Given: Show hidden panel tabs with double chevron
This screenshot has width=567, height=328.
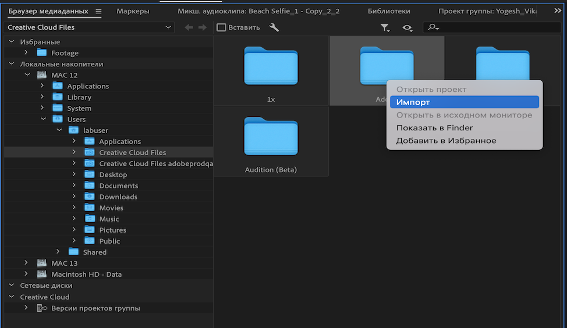Looking at the screenshot, I should click(x=558, y=11).
